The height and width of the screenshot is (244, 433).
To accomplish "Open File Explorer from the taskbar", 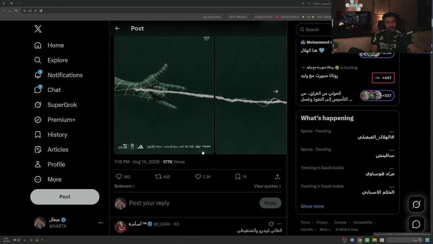I will (x=374, y=240).
